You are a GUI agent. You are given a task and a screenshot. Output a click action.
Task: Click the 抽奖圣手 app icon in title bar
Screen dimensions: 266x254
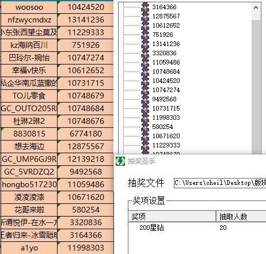pyautogui.click(x=120, y=161)
